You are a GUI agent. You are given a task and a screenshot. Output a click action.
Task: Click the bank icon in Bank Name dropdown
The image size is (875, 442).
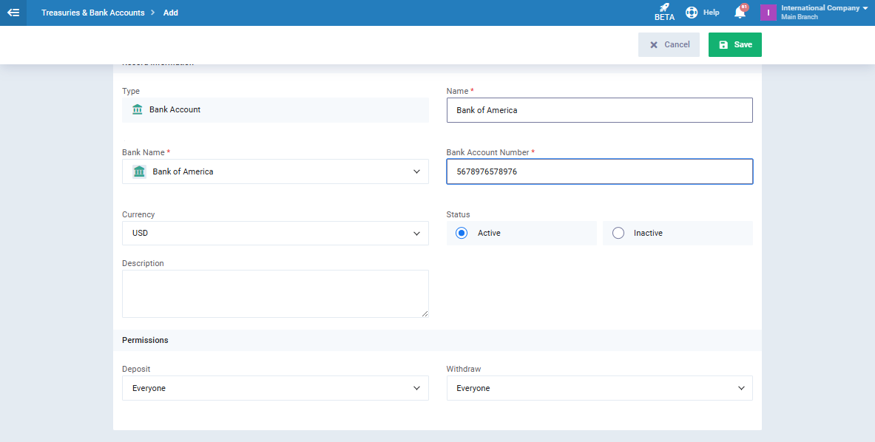(x=139, y=171)
